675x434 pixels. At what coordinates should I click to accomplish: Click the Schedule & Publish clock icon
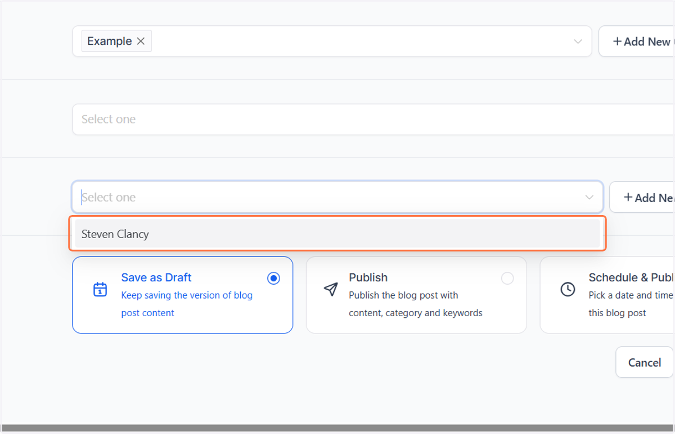coord(568,289)
